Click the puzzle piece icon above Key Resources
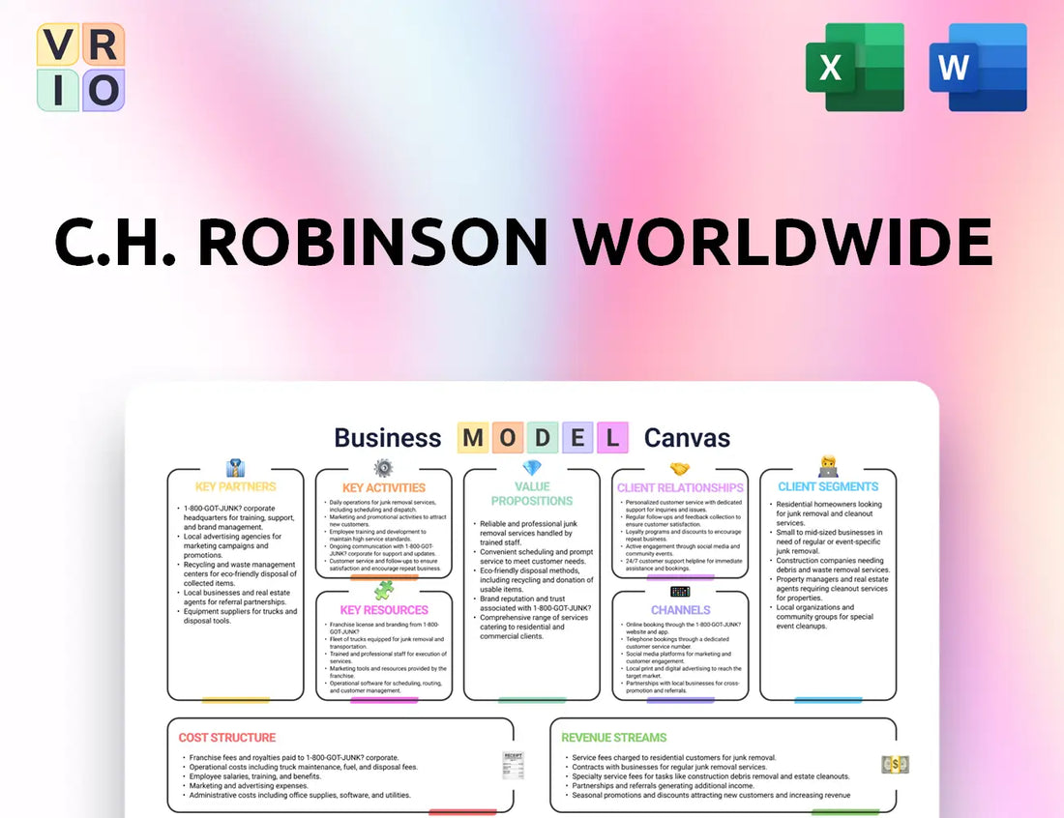The width and height of the screenshot is (1064, 818). click(383, 590)
